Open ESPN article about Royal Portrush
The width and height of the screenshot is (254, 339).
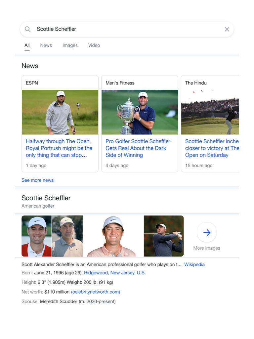click(59, 148)
